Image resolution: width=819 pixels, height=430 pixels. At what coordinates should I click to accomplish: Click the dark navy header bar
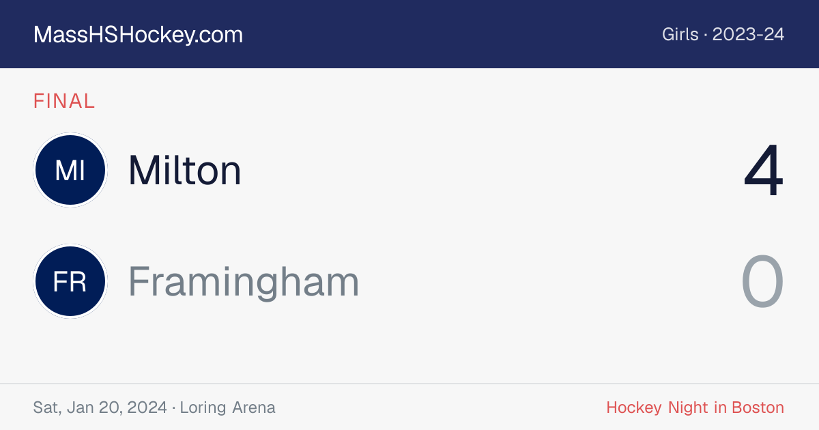(x=409, y=34)
